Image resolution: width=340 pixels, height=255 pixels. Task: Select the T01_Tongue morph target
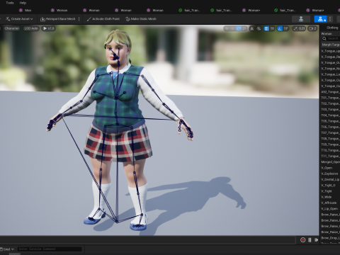point(330,98)
